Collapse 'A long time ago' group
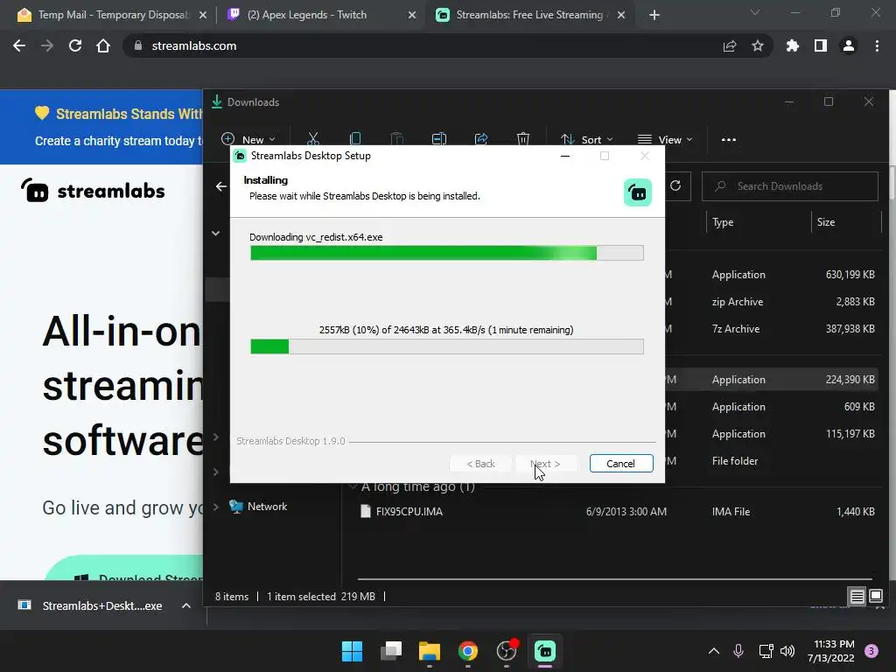Screen dimensions: 896x672 [x=353, y=486]
